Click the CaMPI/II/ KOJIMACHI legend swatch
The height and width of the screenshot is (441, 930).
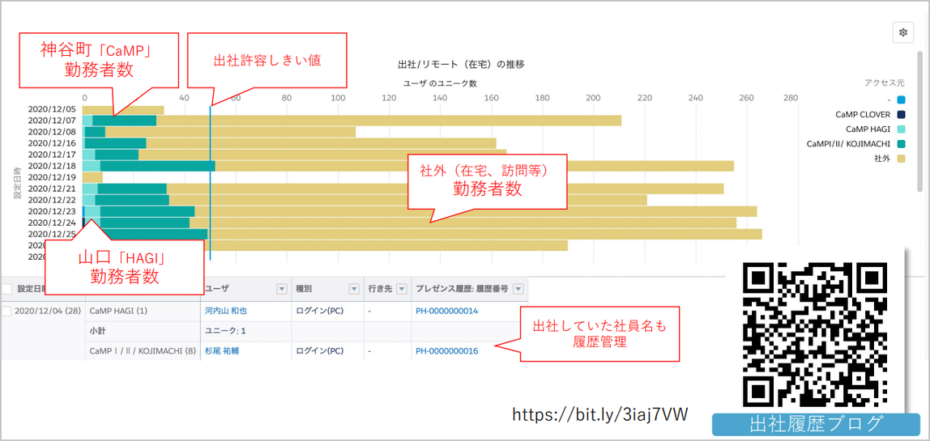pos(902,143)
